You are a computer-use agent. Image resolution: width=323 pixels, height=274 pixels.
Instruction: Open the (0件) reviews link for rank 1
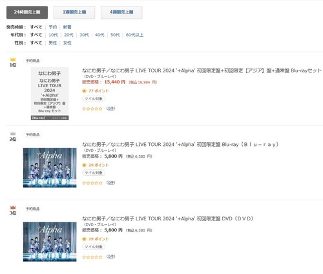(110, 109)
